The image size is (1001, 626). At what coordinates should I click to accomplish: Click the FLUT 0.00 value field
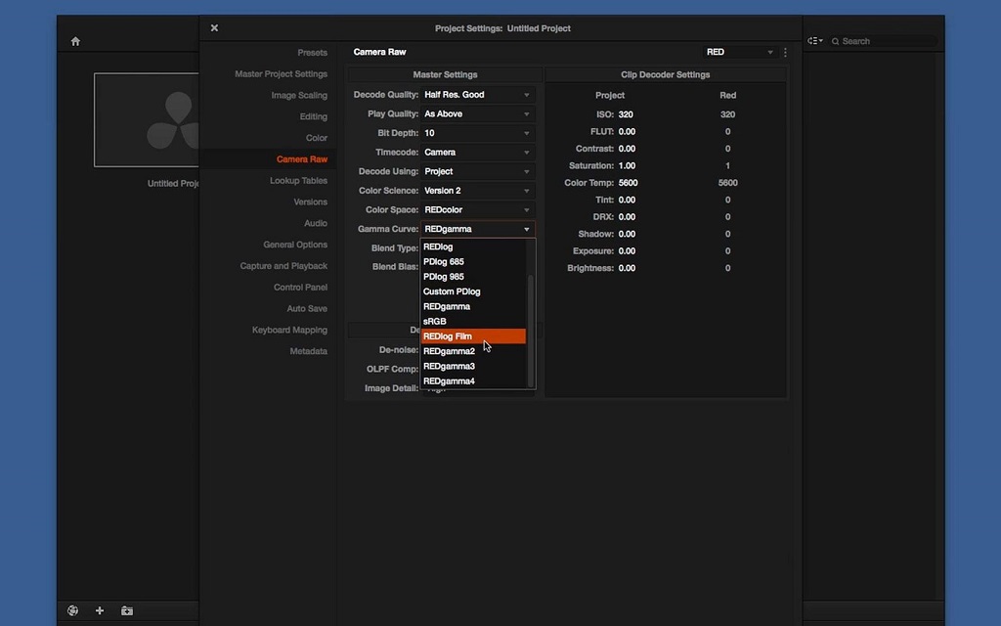coord(627,132)
